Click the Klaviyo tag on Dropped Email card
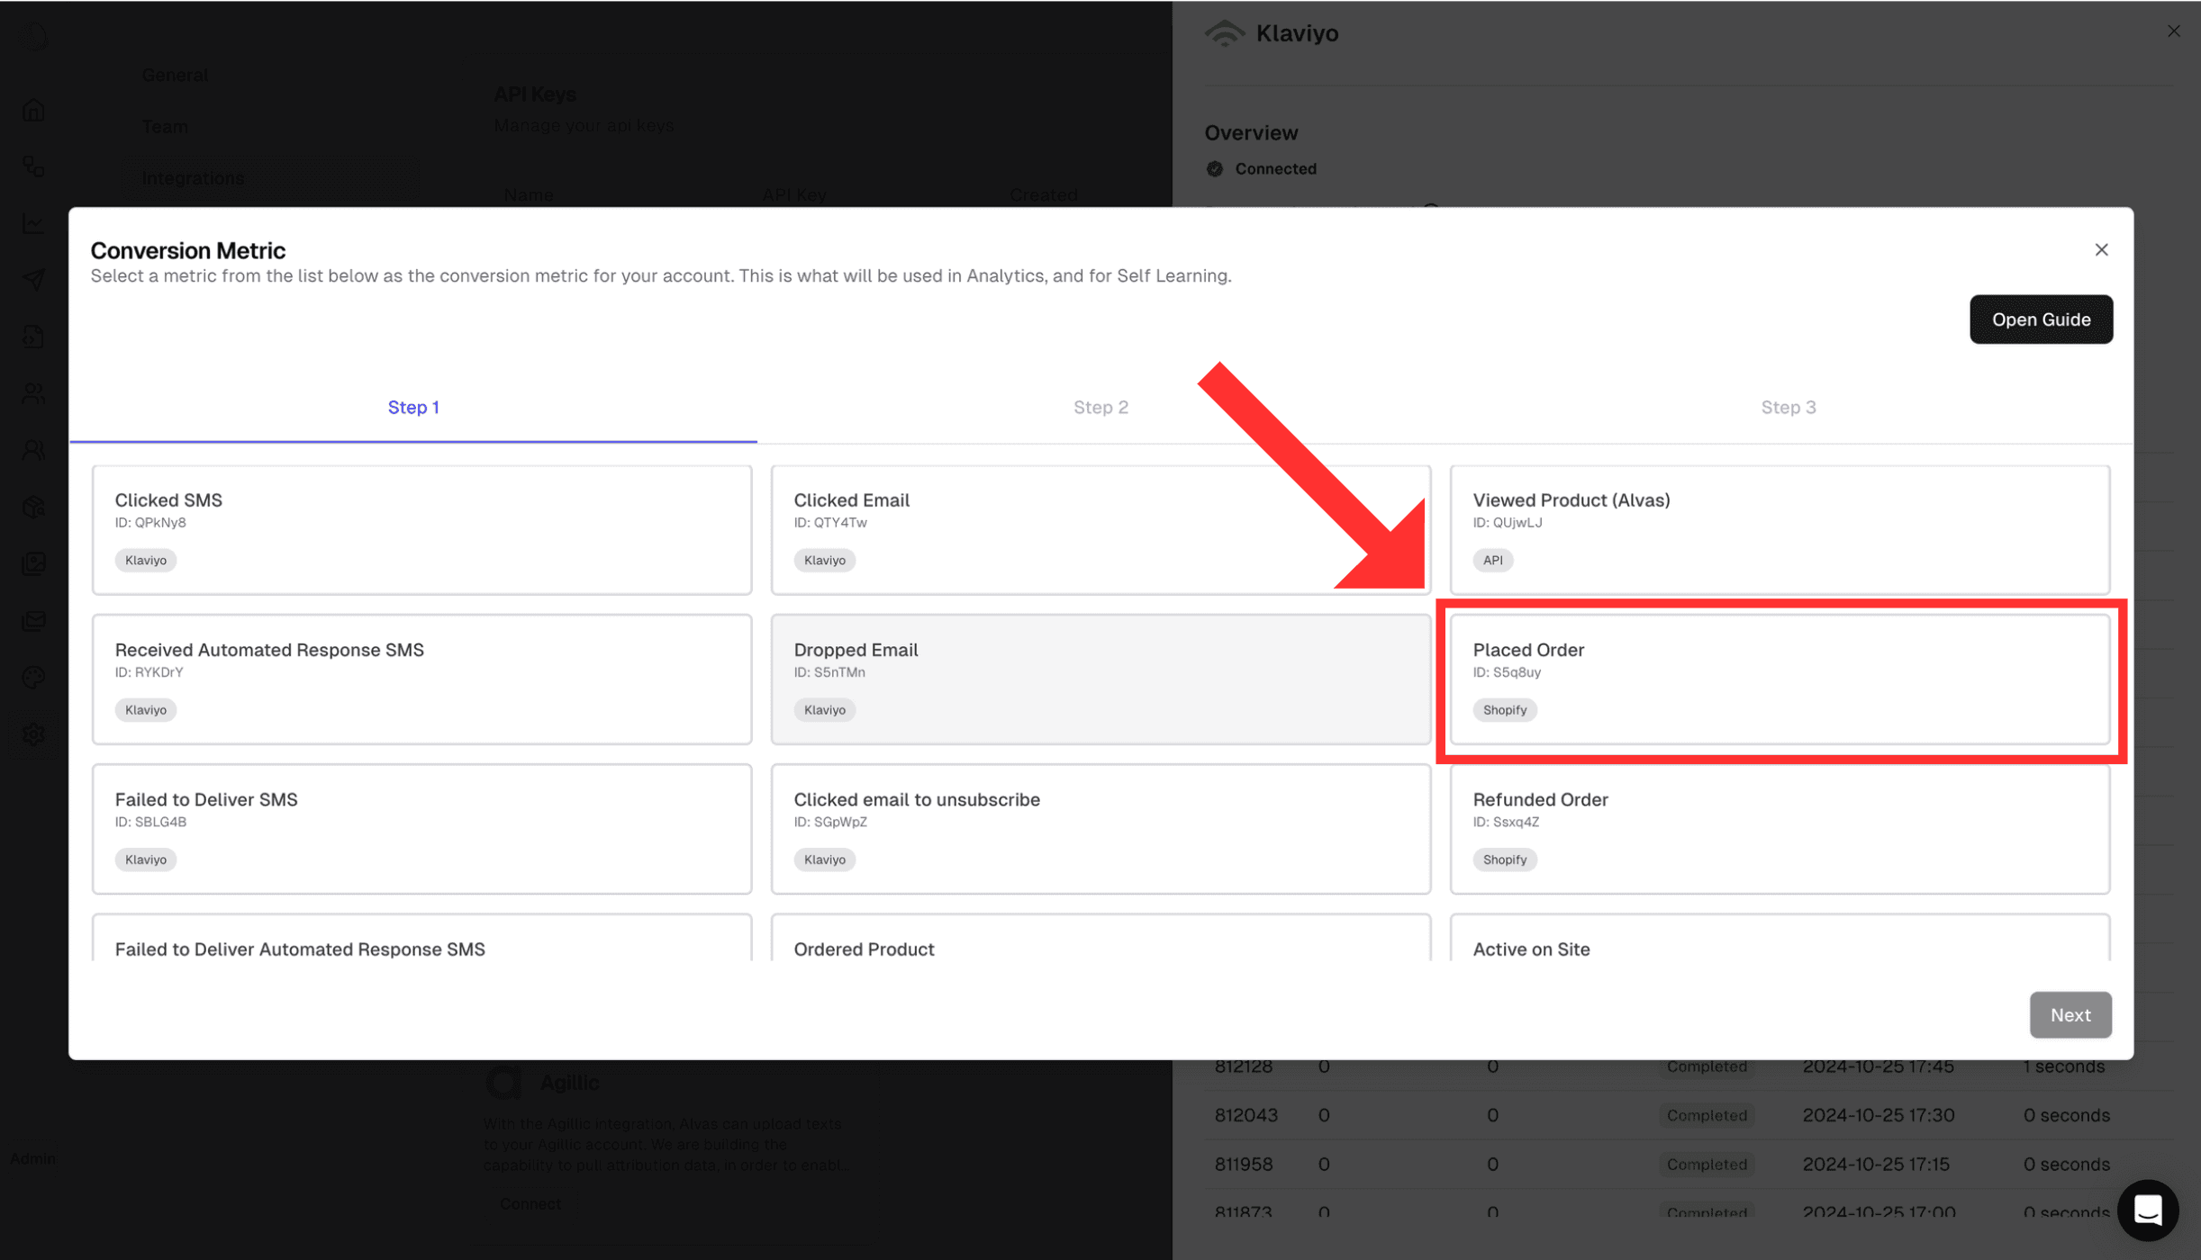The height and width of the screenshot is (1260, 2201). point(824,710)
